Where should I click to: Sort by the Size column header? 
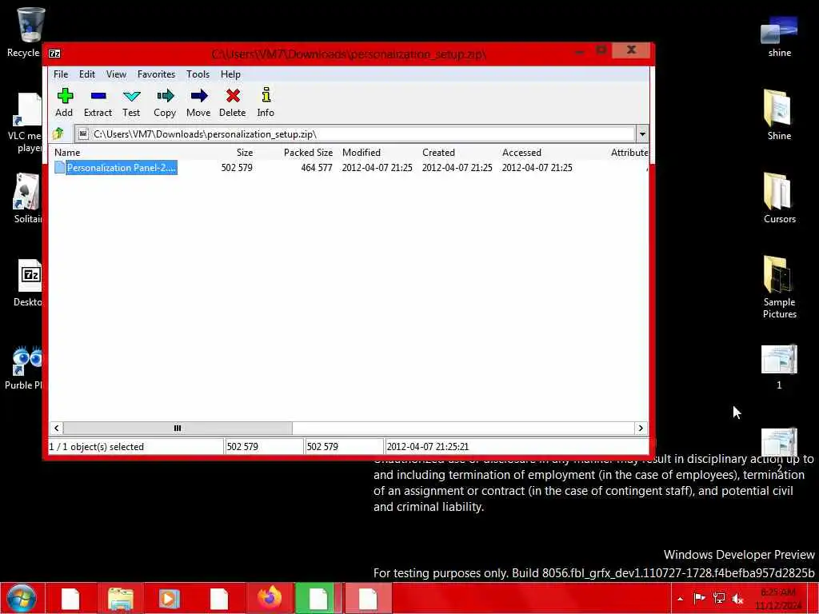[245, 153]
